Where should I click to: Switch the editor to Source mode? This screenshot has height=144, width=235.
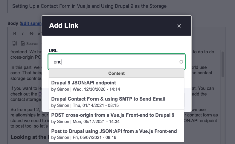coord(29,43)
